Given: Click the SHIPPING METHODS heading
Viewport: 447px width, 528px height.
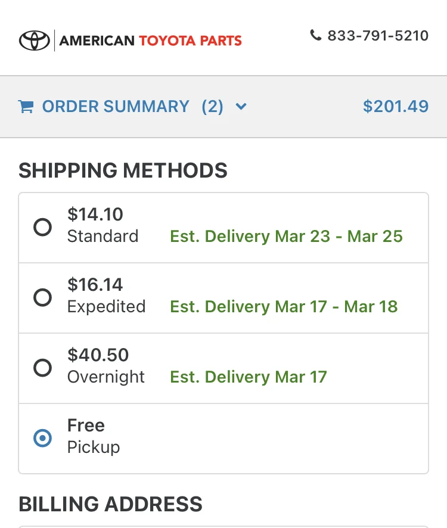Looking at the screenshot, I should (x=123, y=170).
